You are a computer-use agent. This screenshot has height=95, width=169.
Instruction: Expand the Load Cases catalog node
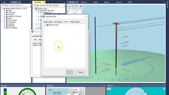pos(4,12)
